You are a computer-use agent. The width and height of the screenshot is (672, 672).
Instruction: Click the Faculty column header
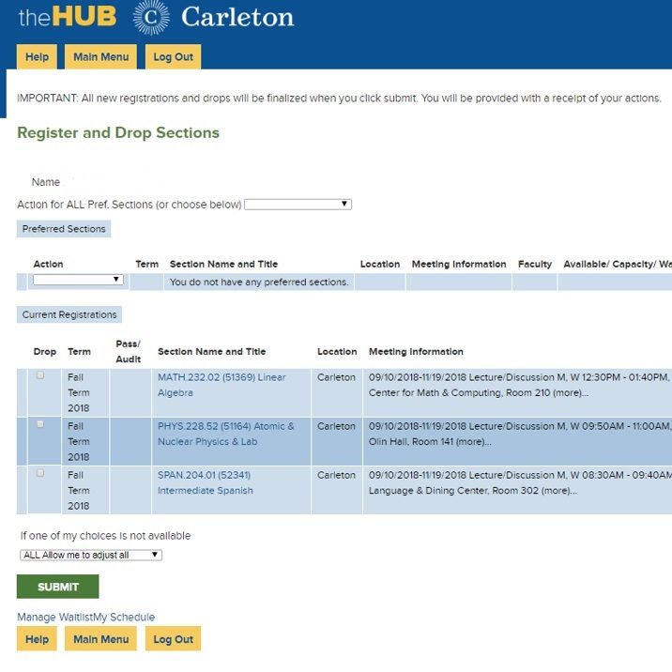coord(535,264)
